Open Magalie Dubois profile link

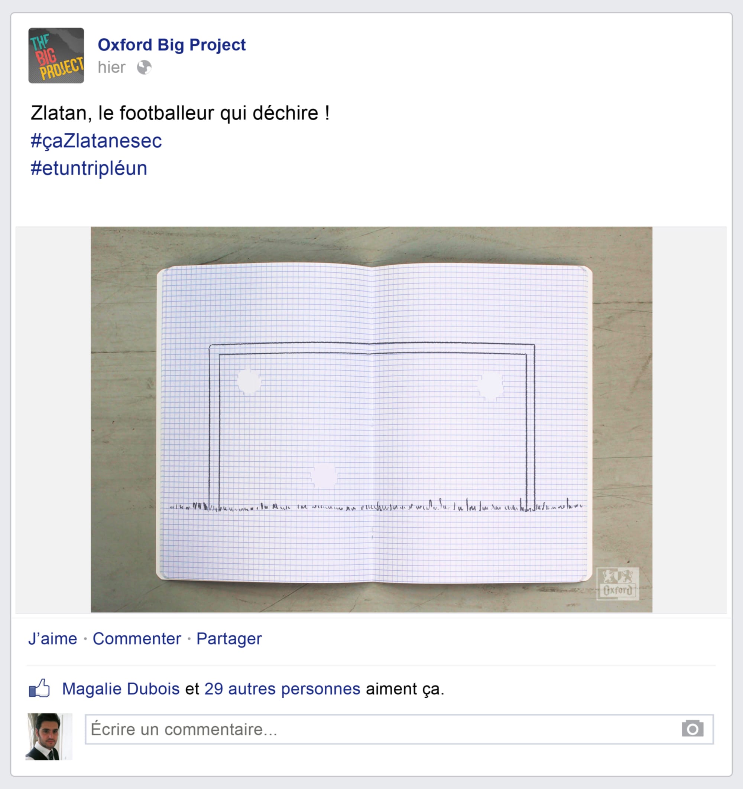(121, 689)
